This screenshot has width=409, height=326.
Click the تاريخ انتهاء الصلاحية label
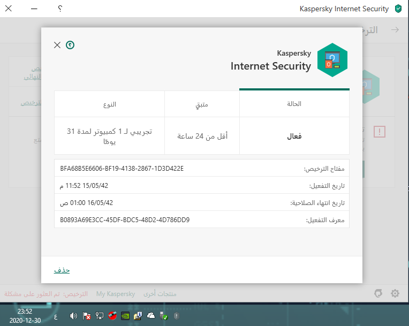click(x=317, y=203)
